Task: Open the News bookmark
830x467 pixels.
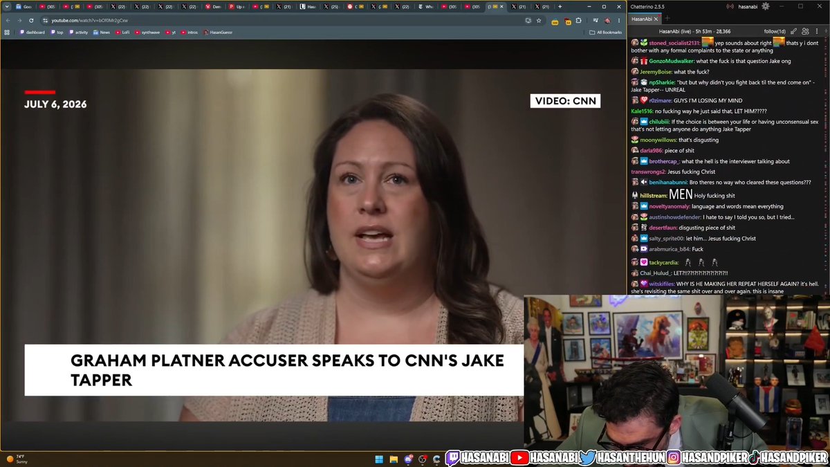Action: 101,33
